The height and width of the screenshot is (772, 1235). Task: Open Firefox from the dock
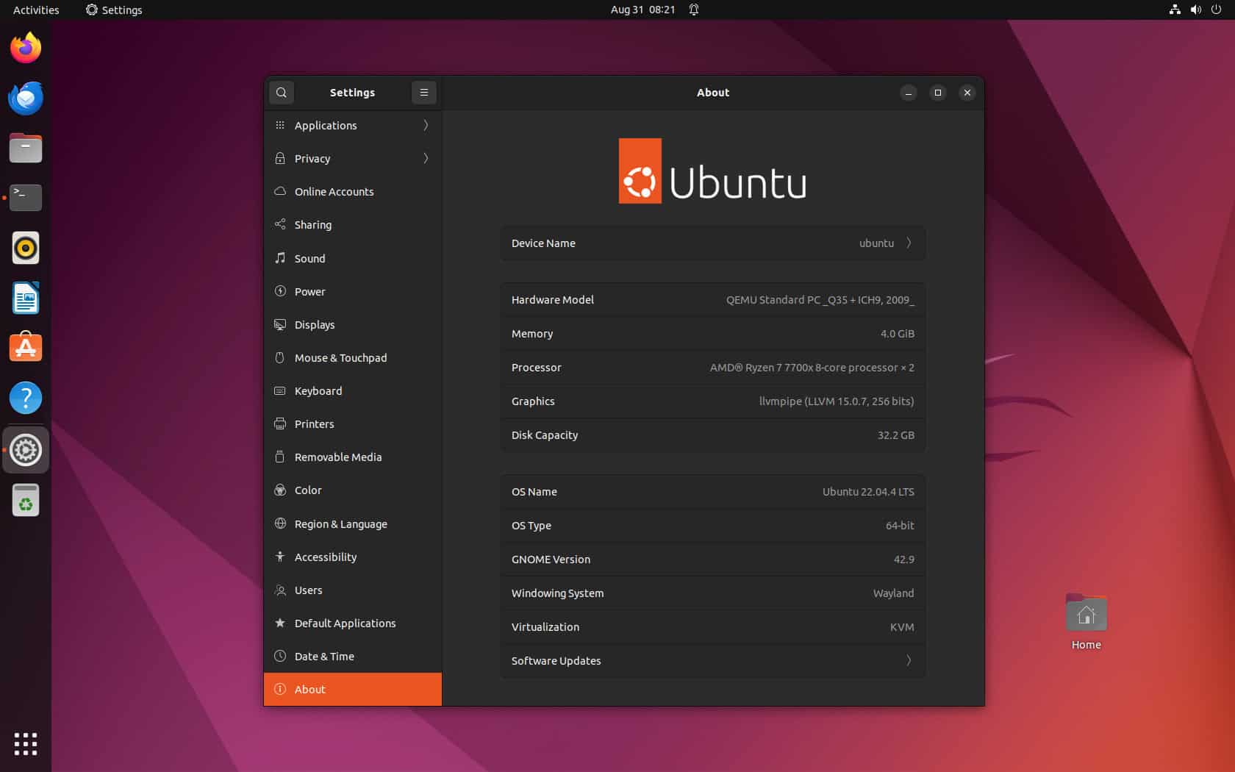26,49
